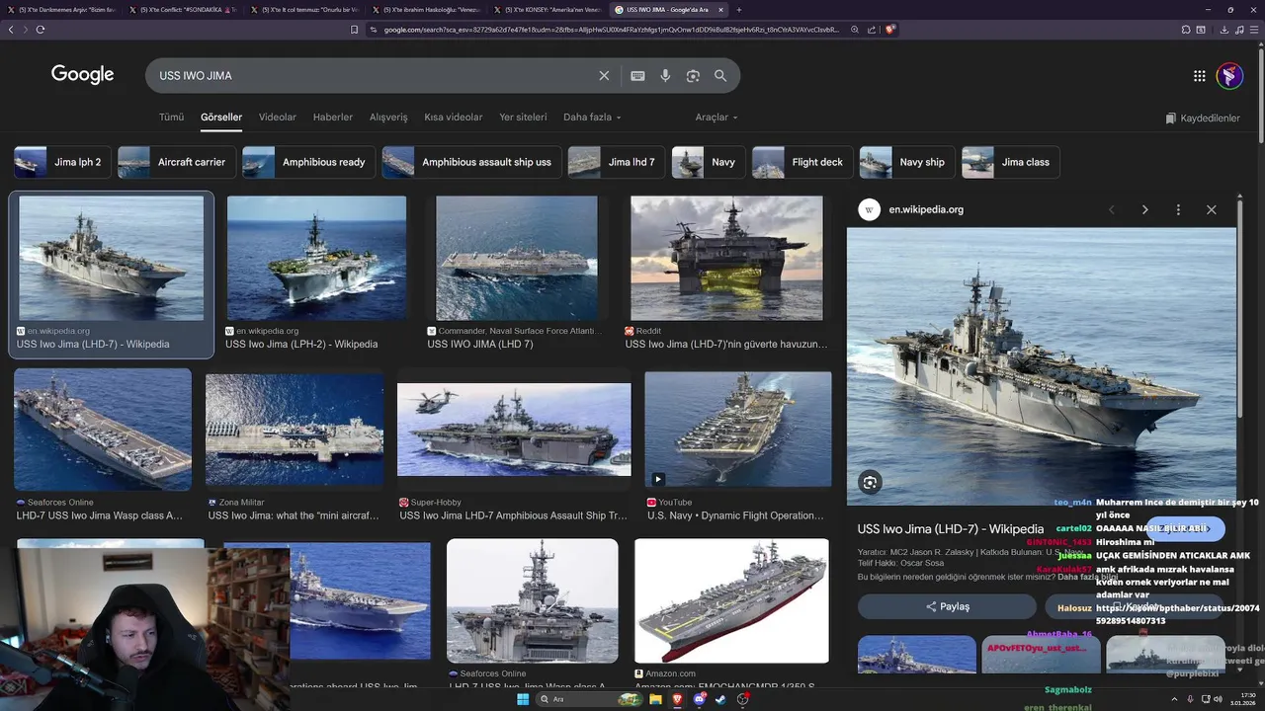Filter by the Aircraft carrier chip

[x=176, y=162]
